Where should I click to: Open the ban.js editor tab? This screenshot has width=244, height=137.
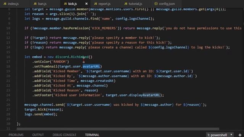(40, 4)
